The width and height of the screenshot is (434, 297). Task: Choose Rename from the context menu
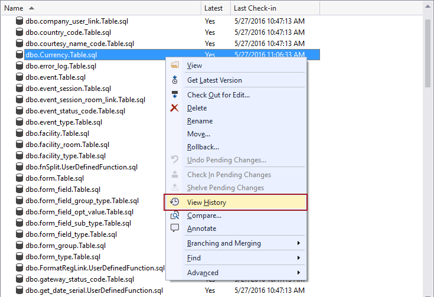[x=200, y=121]
